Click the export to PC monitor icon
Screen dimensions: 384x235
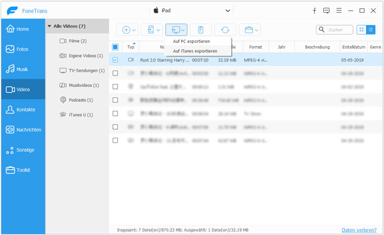176,30
